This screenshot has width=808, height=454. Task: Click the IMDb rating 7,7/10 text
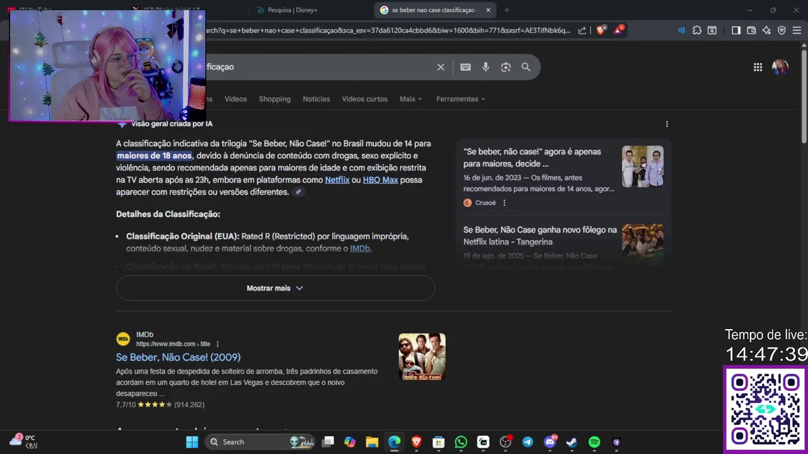coord(126,405)
